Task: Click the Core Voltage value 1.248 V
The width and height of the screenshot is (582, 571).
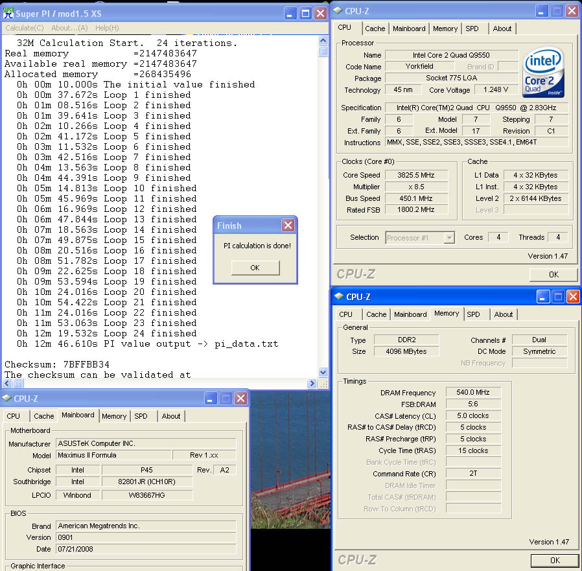Action: 496,90
